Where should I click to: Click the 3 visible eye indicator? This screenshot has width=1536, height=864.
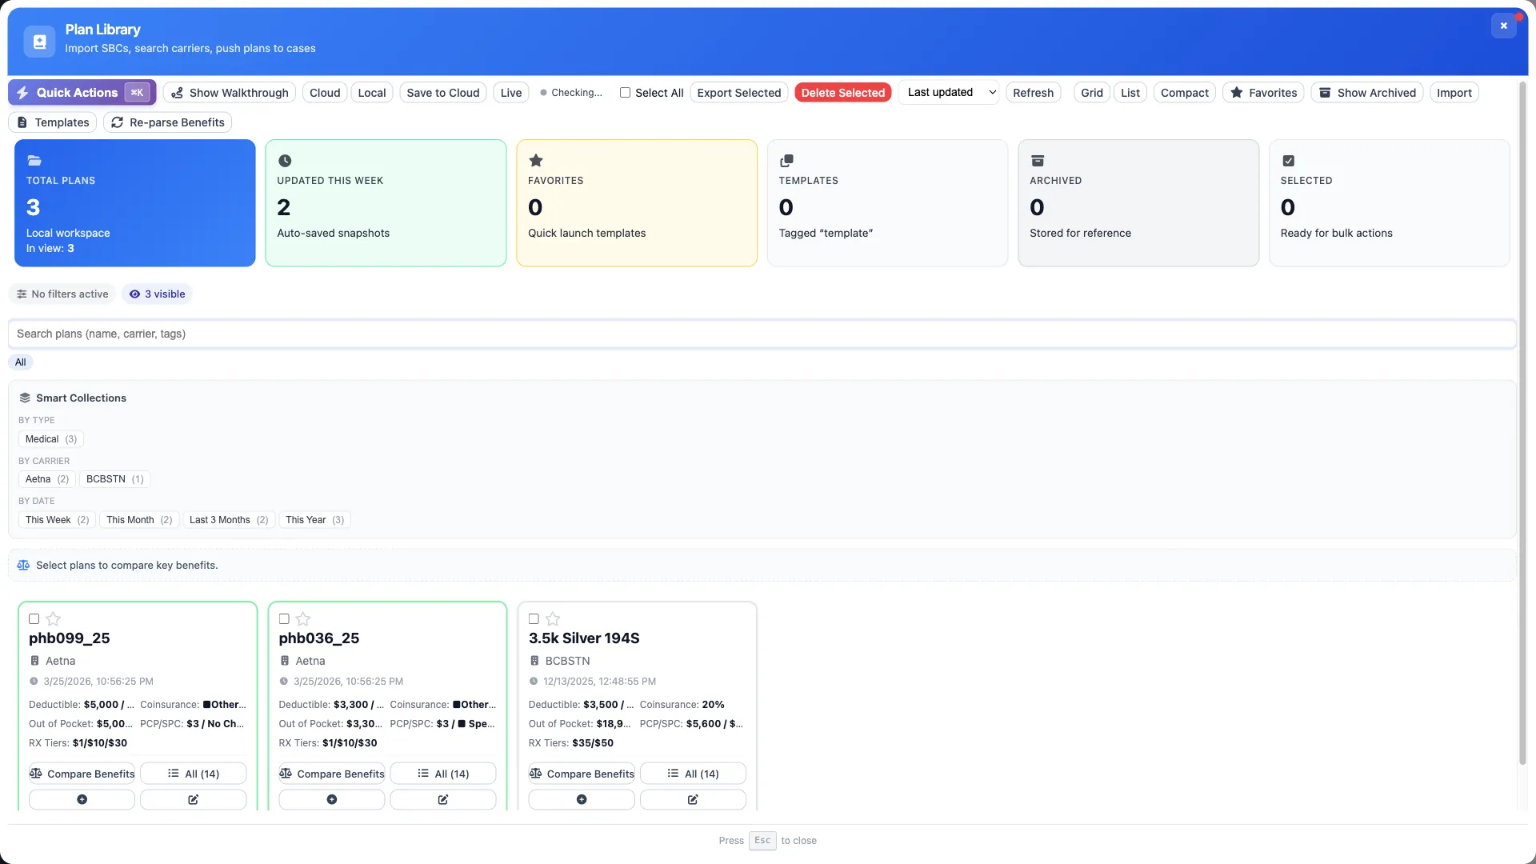[157, 294]
